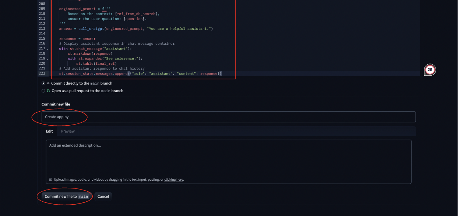
Task: Click the green pull request icon
Action: click(x=48, y=91)
